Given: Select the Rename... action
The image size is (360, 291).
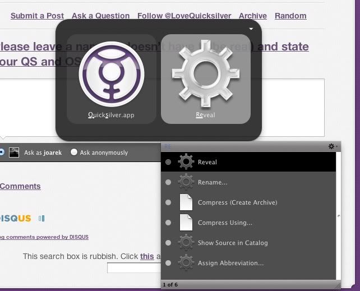Looking at the screenshot, I should point(248,182).
